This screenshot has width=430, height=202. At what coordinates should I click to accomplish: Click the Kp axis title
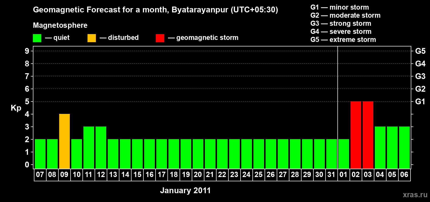[16, 108]
